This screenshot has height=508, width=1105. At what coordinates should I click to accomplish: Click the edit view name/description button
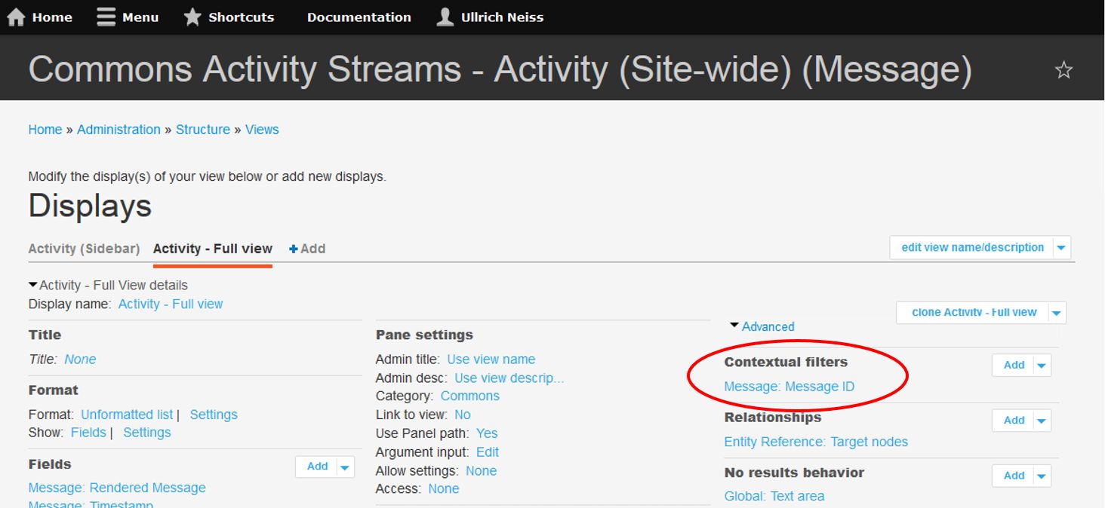pyautogui.click(x=972, y=247)
